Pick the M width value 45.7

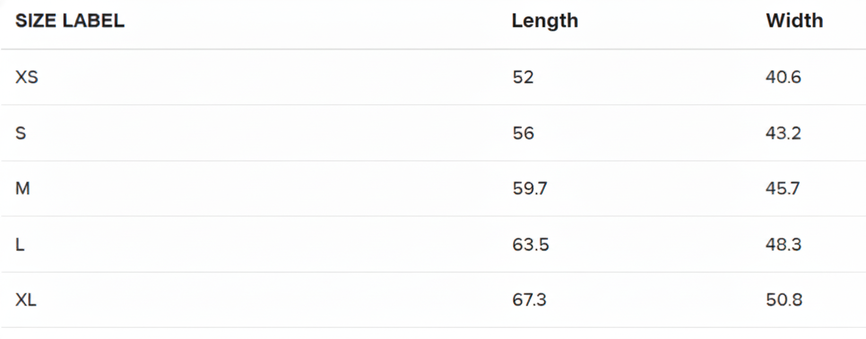(x=782, y=189)
